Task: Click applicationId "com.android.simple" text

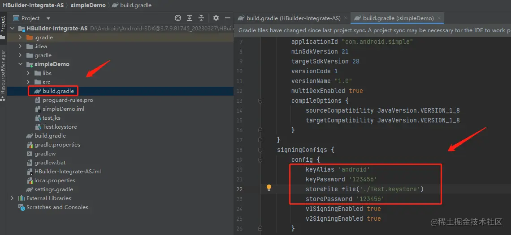Action: click(353, 42)
